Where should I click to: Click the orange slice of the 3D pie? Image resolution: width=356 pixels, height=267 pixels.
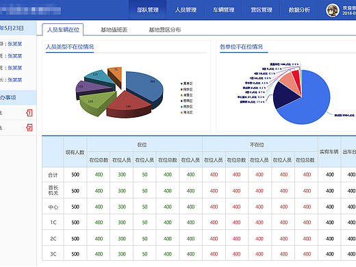tap(116, 74)
